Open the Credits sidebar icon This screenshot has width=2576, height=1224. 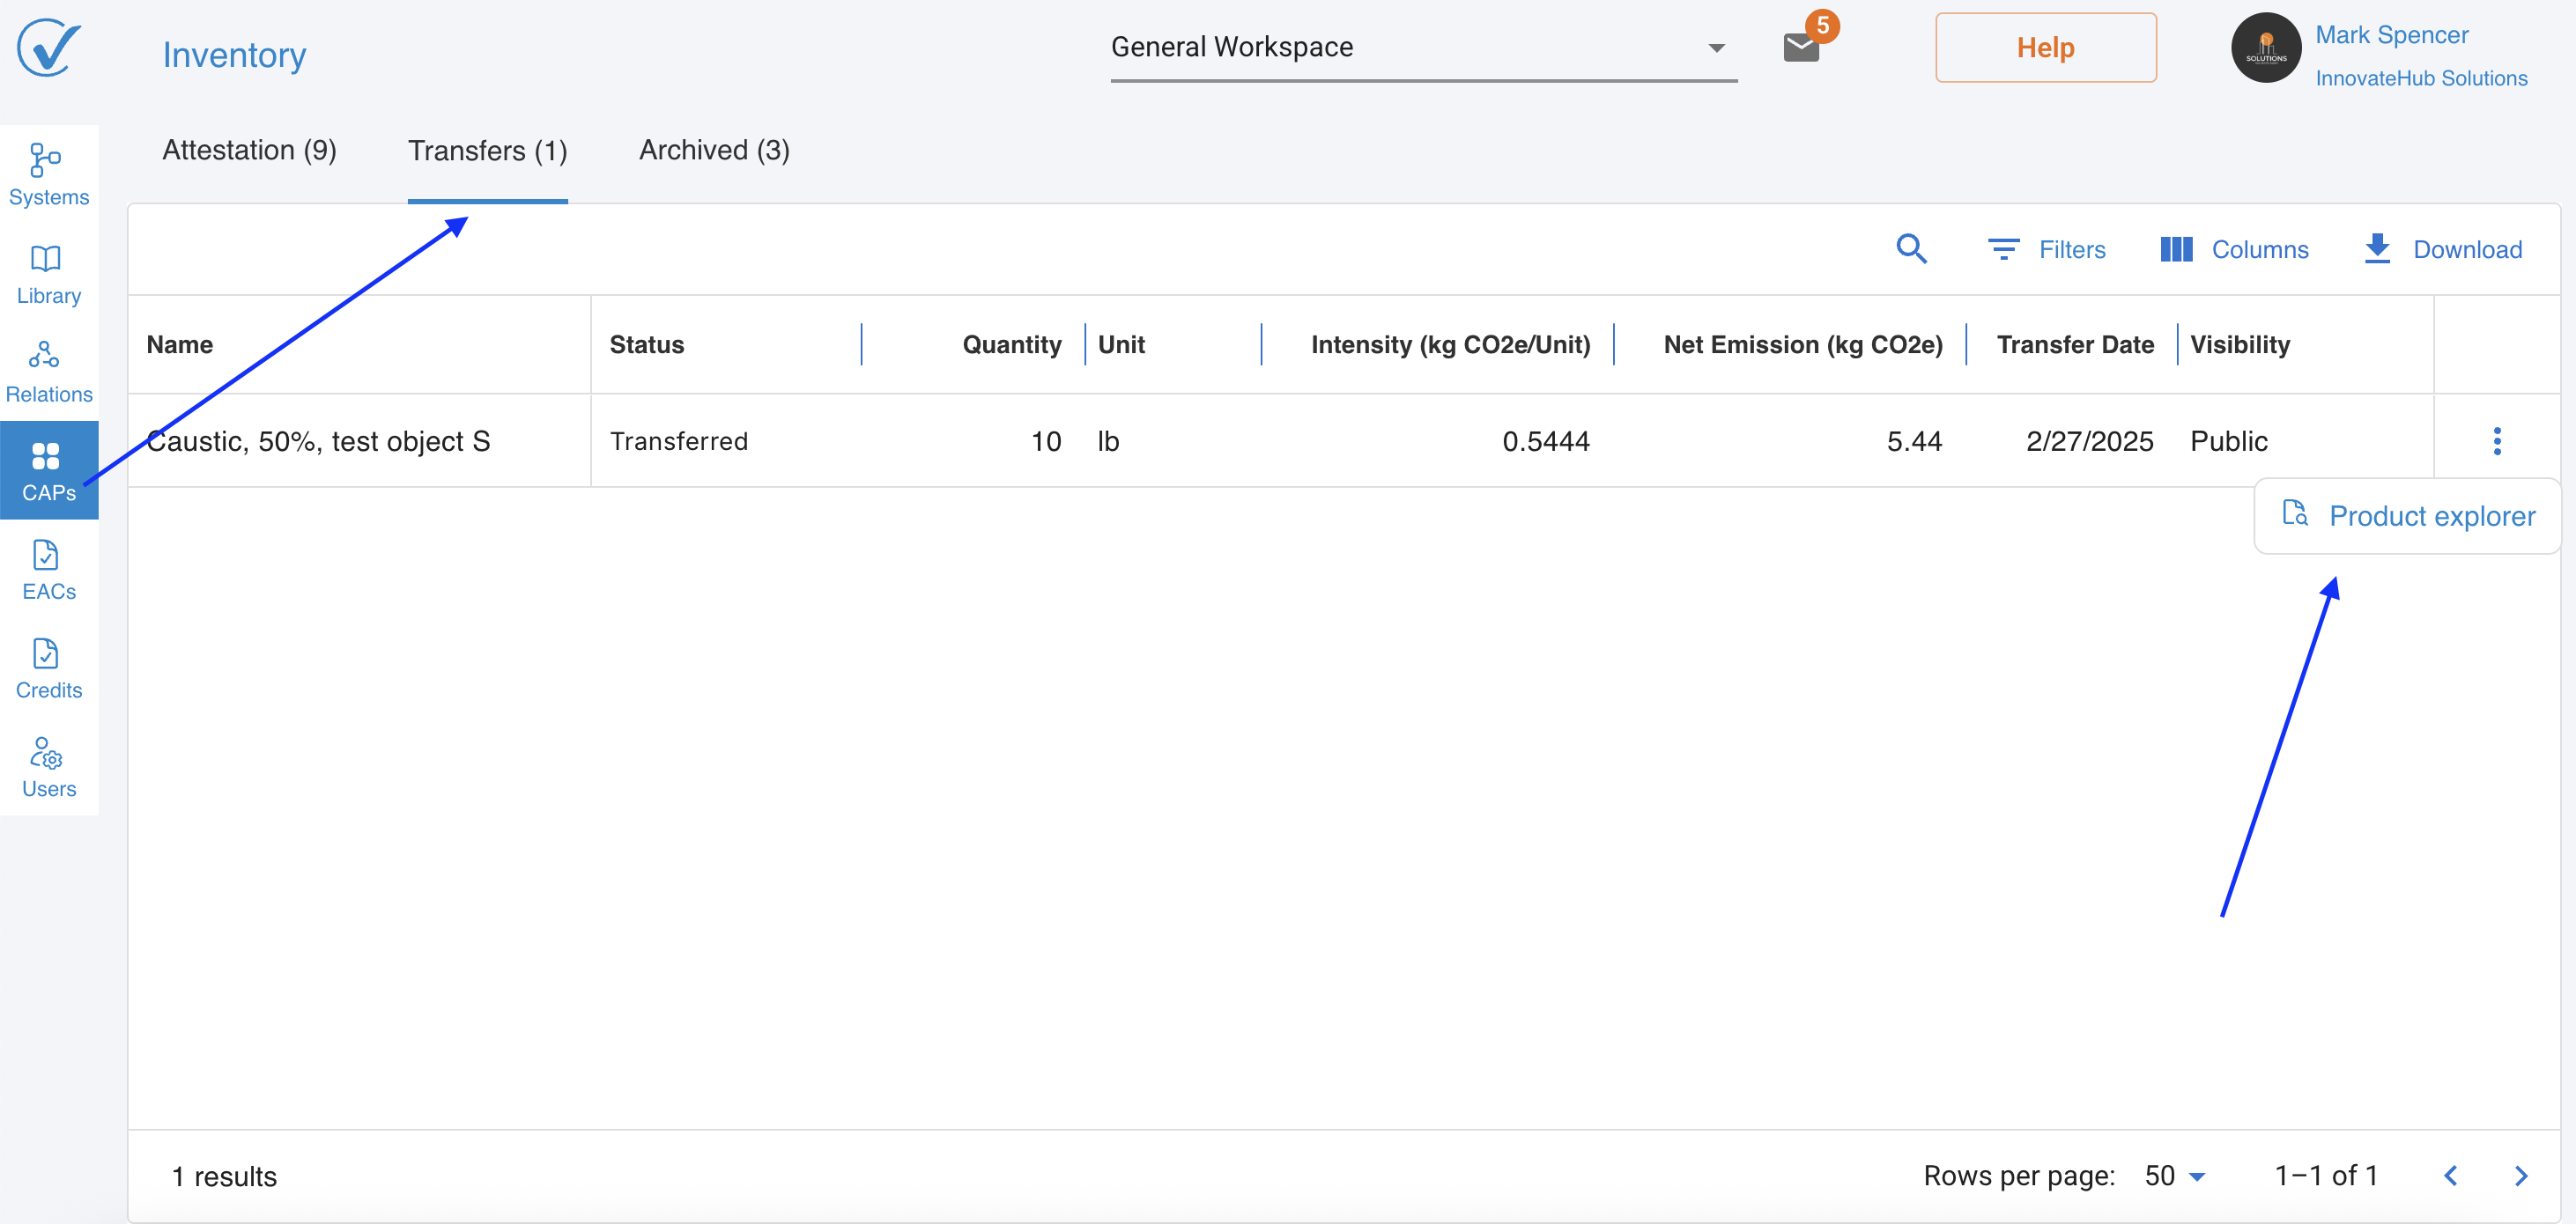(48, 667)
